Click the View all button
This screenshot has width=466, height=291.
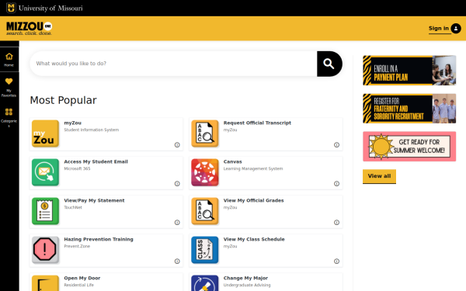click(379, 176)
